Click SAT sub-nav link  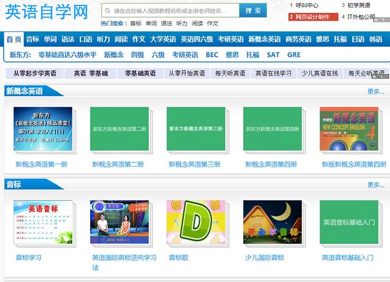tap(273, 55)
